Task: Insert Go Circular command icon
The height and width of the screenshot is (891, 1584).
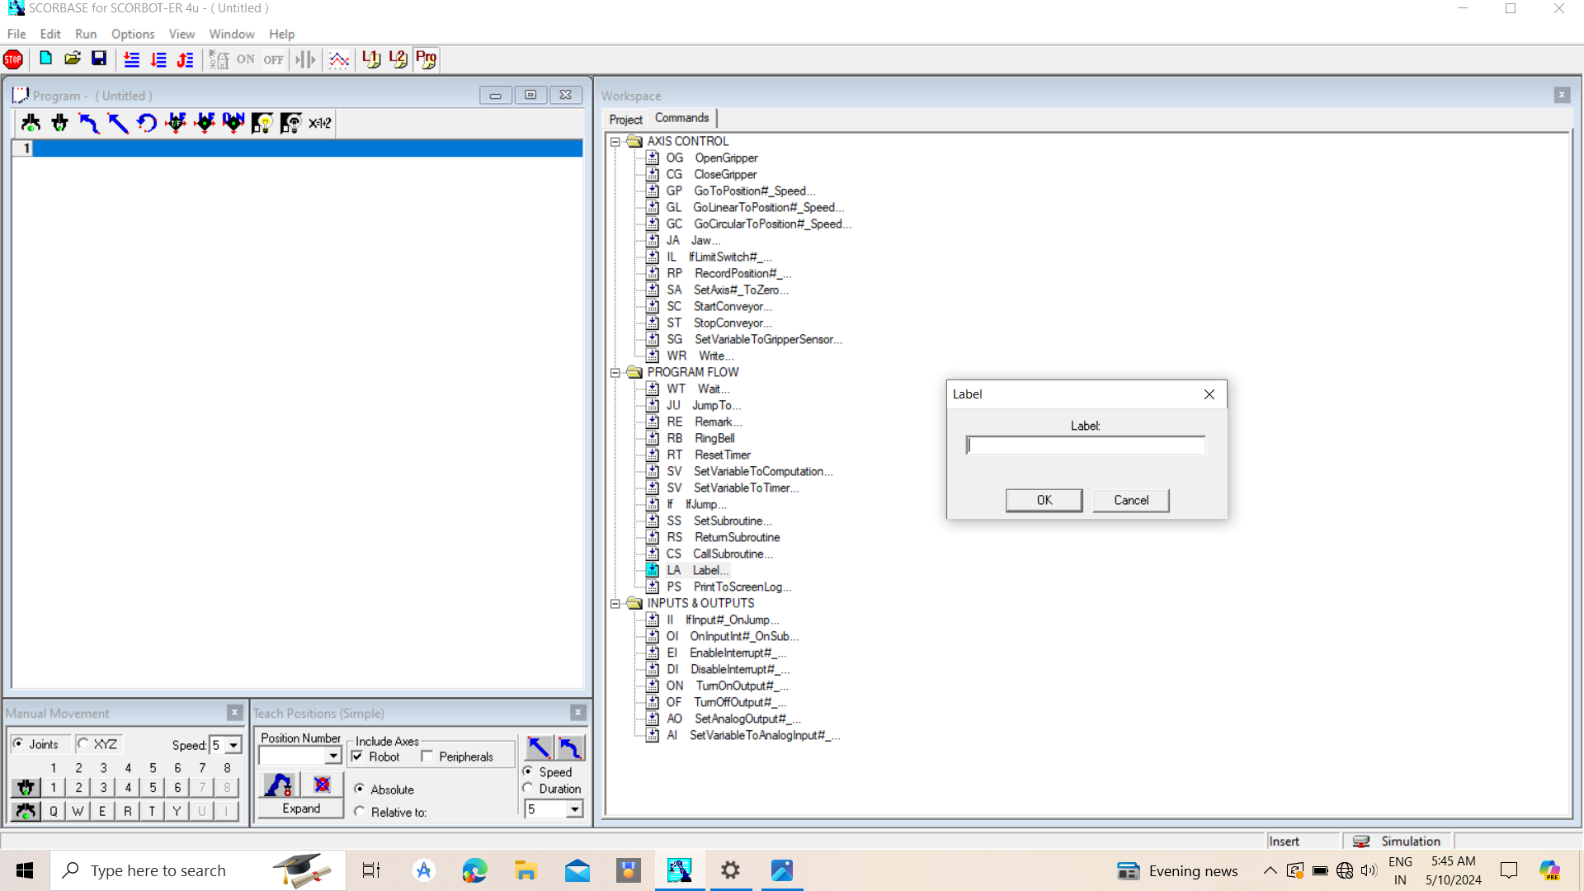Action: pyautogui.click(x=147, y=123)
